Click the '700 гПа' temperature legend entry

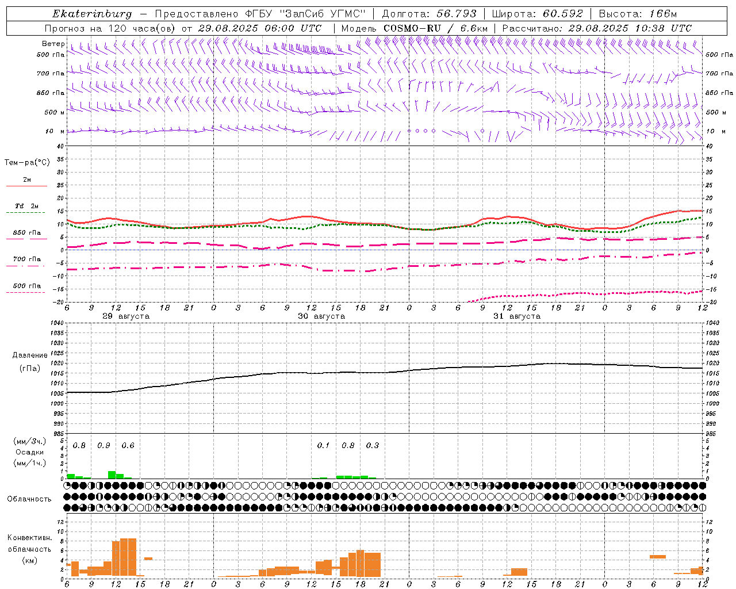pyautogui.click(x=27, y=259)
